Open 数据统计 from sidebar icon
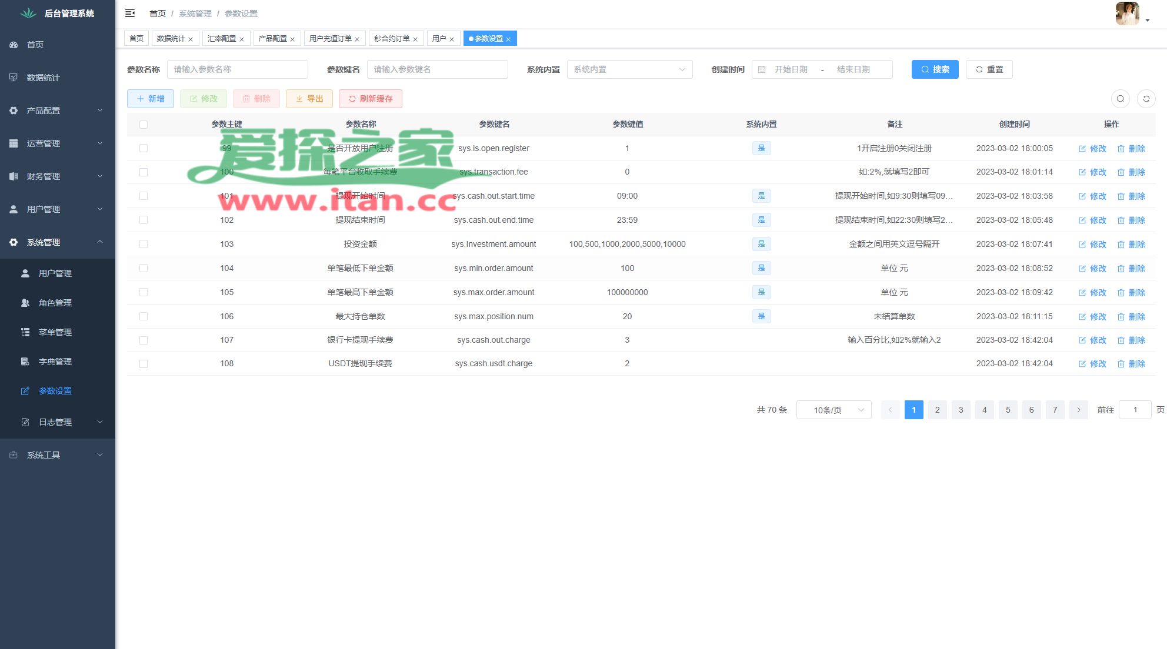 click(14, 78)
